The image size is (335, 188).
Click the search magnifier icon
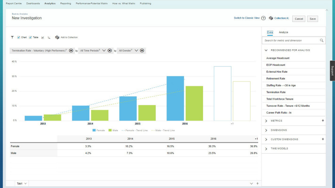point(322,40)
